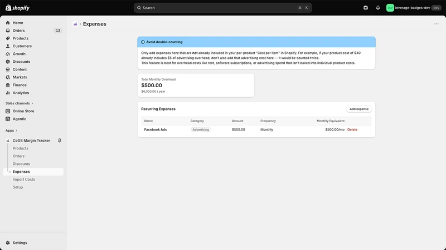Open CoGS Margin Tracker Discounts subpage

[21, 164]
